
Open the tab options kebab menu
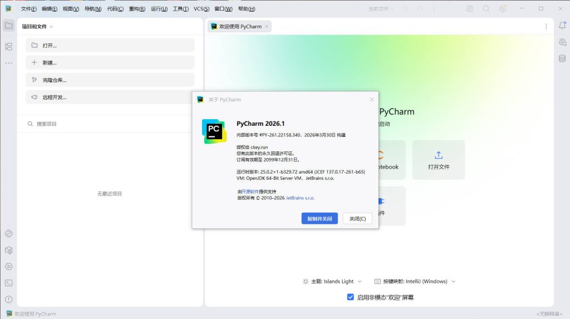coord(546,27)
